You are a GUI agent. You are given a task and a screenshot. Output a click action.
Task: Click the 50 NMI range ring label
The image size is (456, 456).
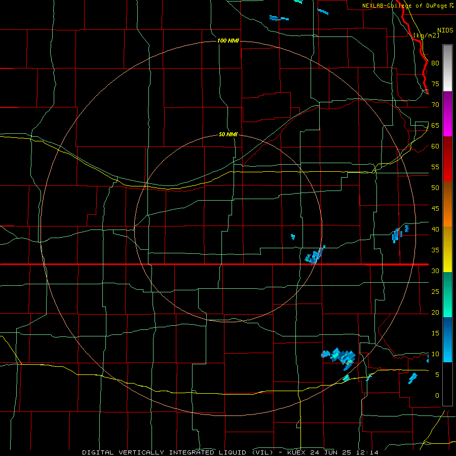pos(228,134)
